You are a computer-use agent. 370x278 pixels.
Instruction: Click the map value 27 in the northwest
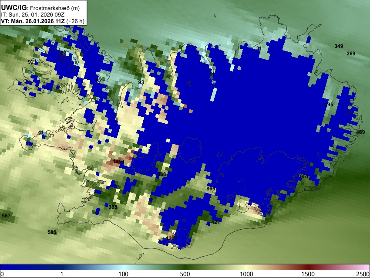click(64, 53)
